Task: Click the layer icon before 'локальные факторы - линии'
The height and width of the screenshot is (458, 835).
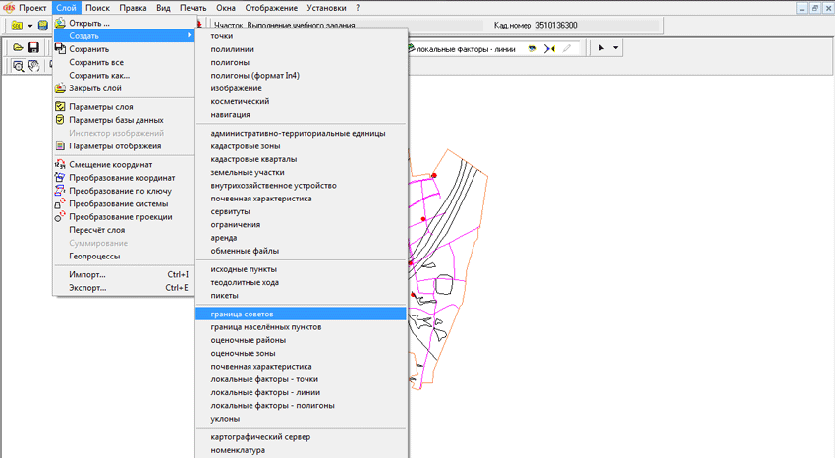Action: click(x=412, y=48)
